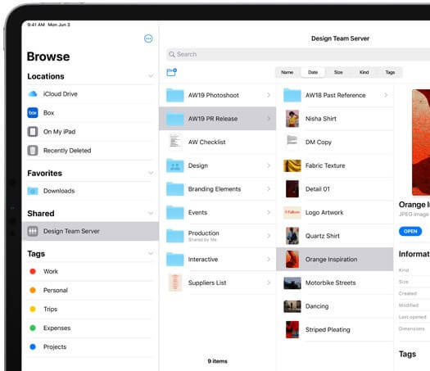Click the Search field
430x371 pixels.
pos(298,54)
